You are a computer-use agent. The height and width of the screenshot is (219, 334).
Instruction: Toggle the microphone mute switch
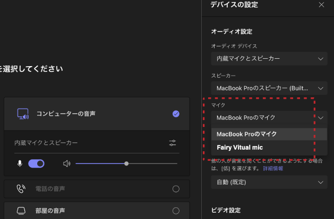coord(36,163)
